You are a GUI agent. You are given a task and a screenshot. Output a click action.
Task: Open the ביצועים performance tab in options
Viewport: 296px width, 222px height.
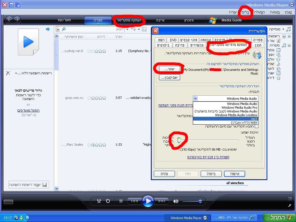[163, 45]
